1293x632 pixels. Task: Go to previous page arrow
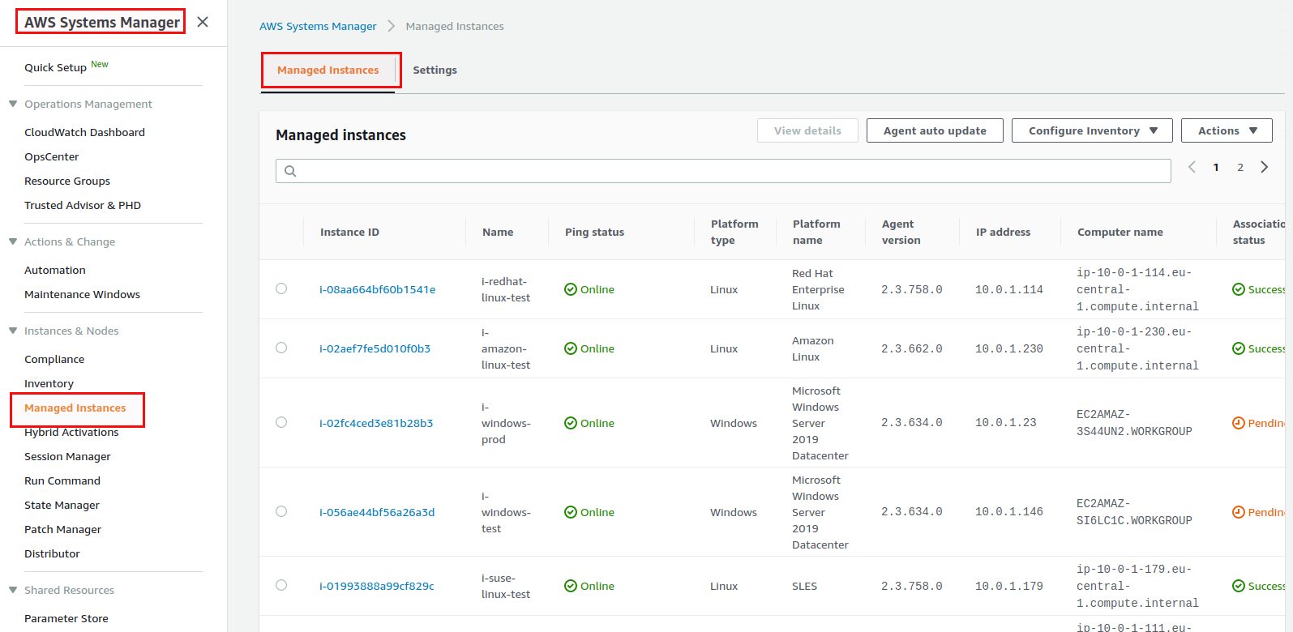click(1192, 167)
